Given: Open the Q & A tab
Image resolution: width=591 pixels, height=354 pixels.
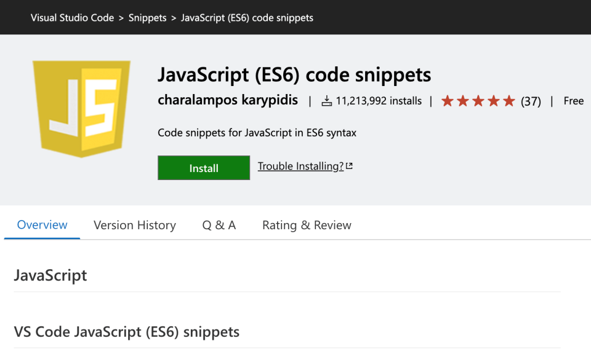Looking at the screenshot, I should 219,225.
